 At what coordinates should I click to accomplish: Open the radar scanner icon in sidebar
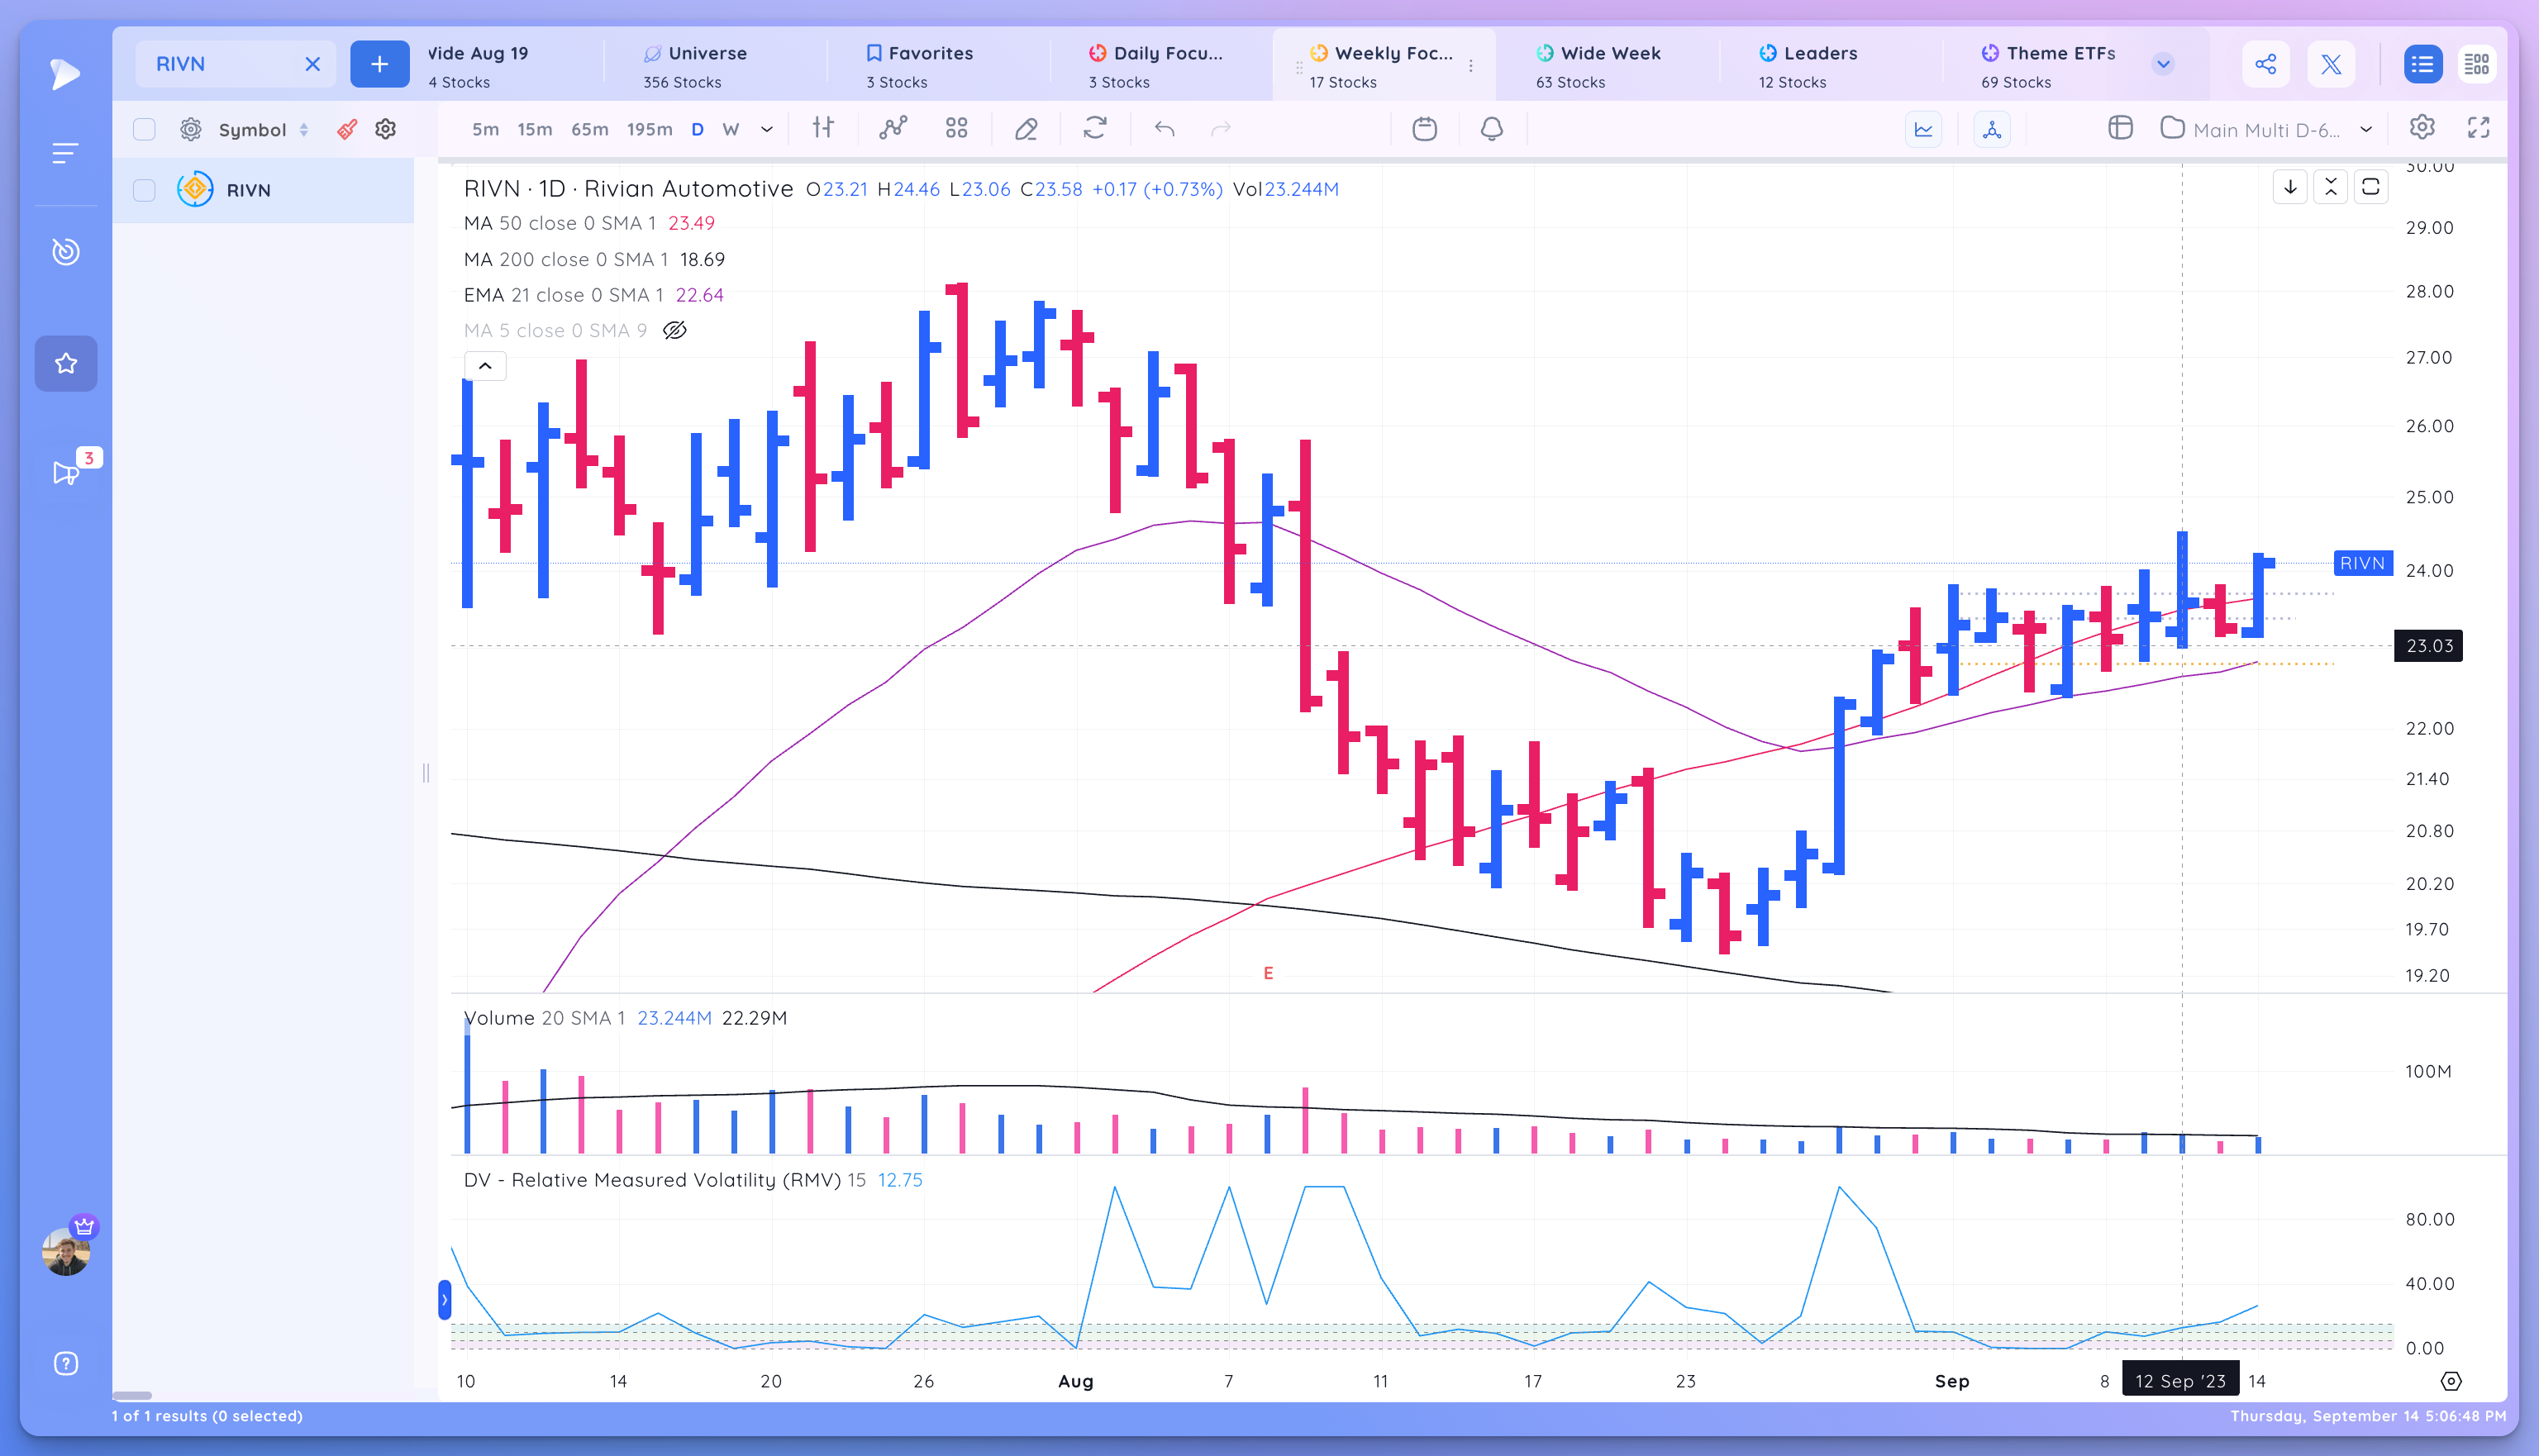pyautogui.click(x=66, y=251)
